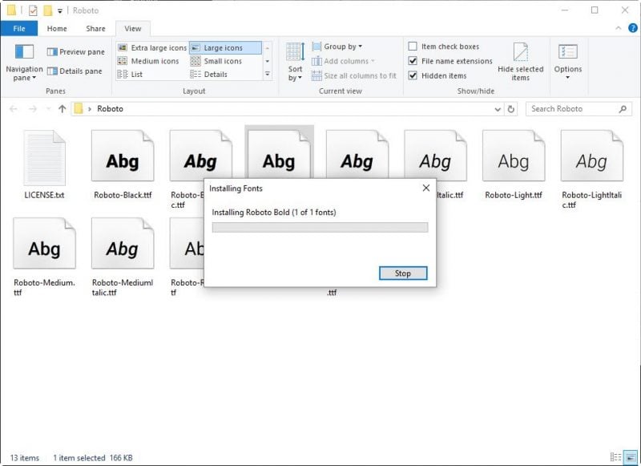Switch to the Home tab

click(57, 28)
